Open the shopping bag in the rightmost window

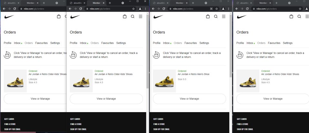click(x=291, y=17)
